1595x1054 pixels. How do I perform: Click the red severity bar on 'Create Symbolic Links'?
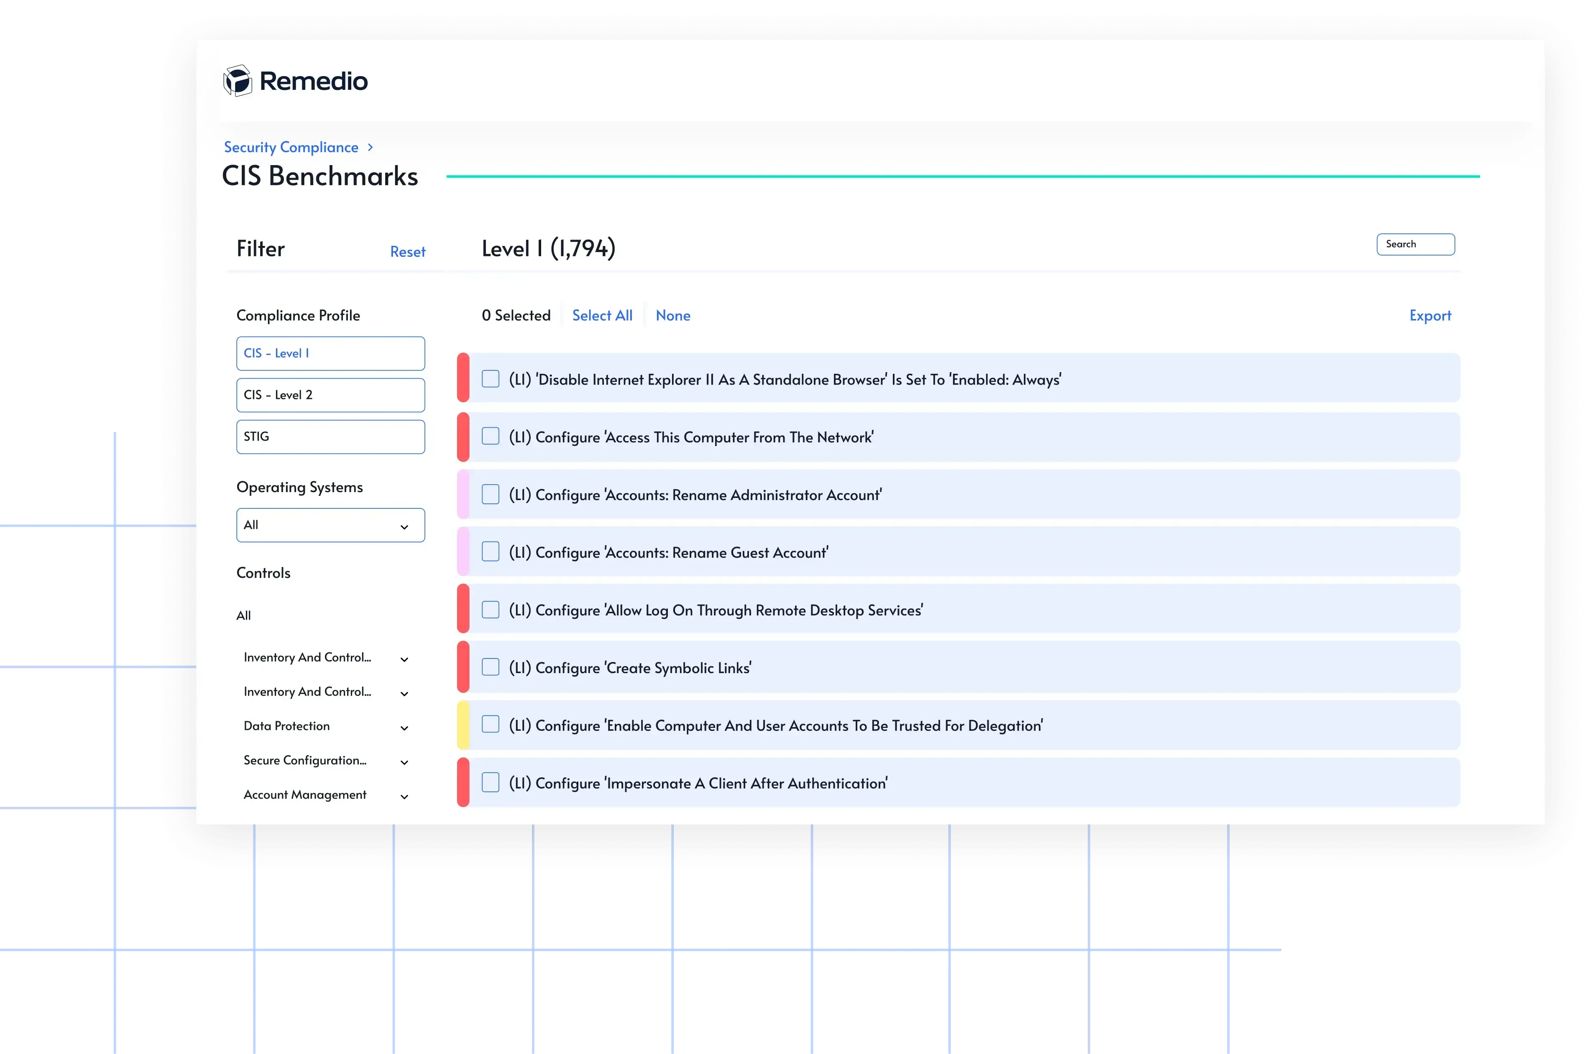(463, 666)
